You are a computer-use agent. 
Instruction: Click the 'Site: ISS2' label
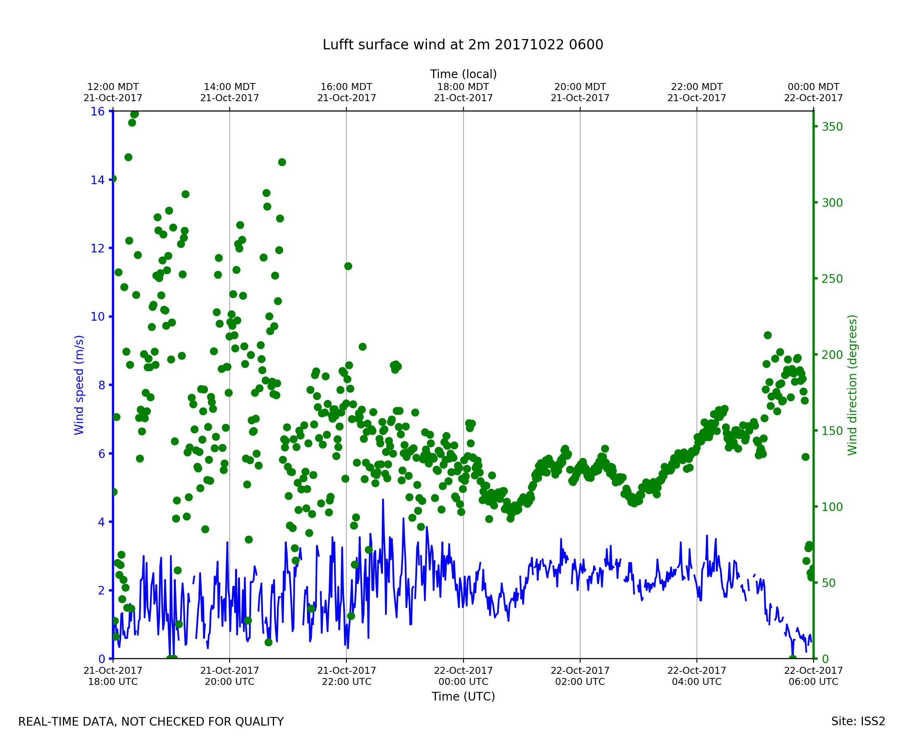coord(858,721)
